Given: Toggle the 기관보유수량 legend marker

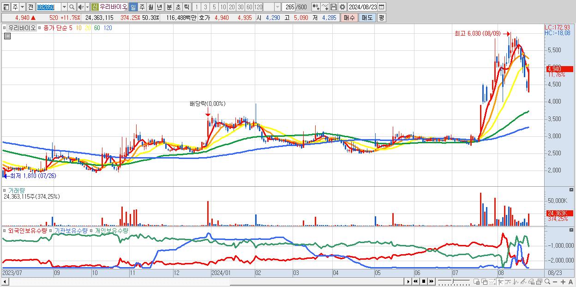Looking at the screenshot, I should 52,231.
